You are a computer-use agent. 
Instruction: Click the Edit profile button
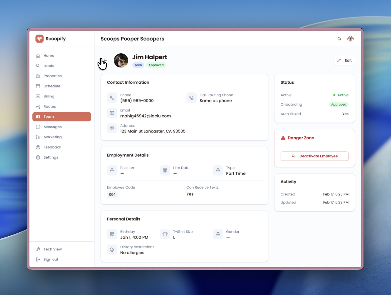[344, 60]
